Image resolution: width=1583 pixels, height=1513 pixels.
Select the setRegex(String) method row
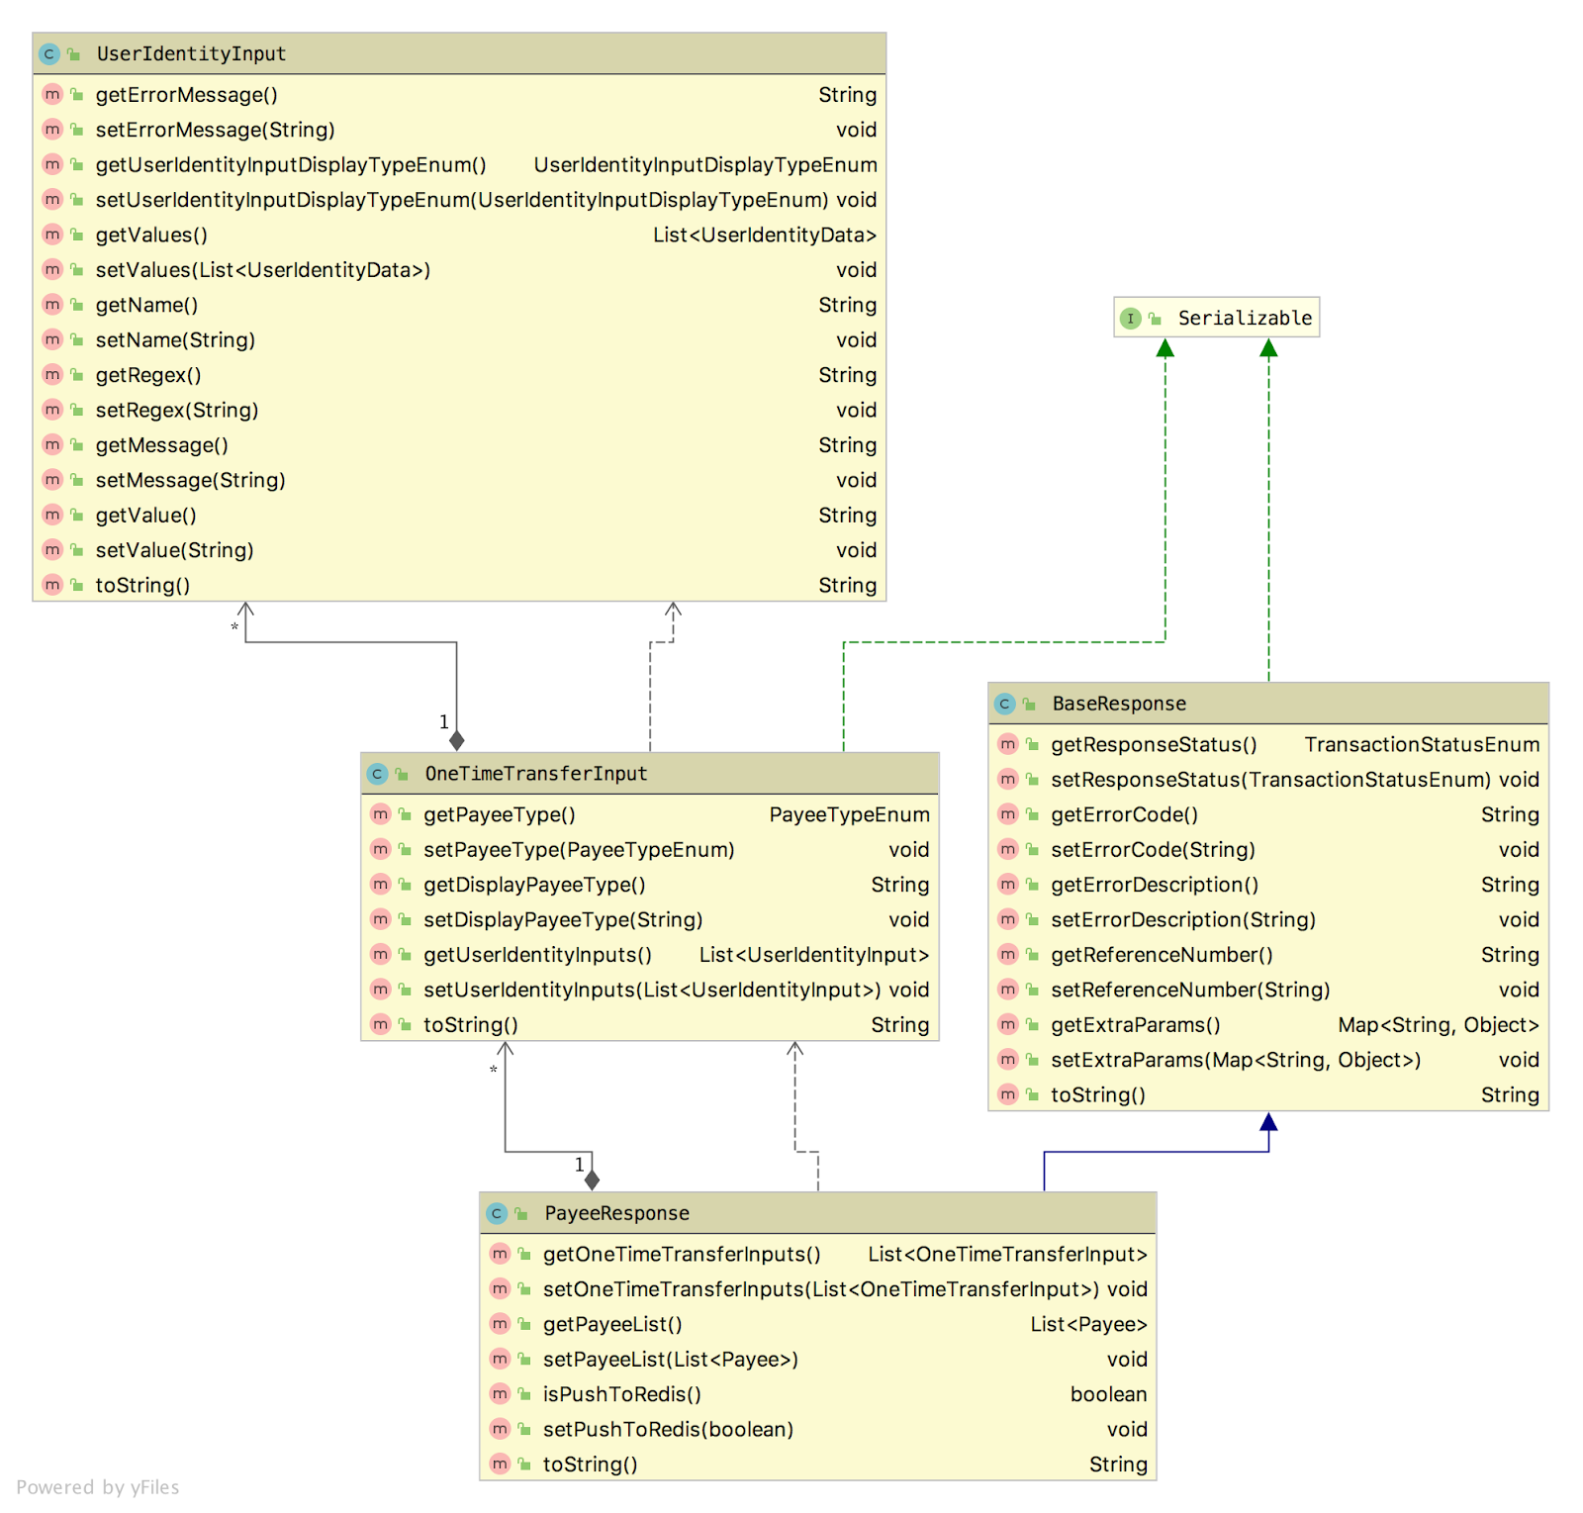[459, 410]
